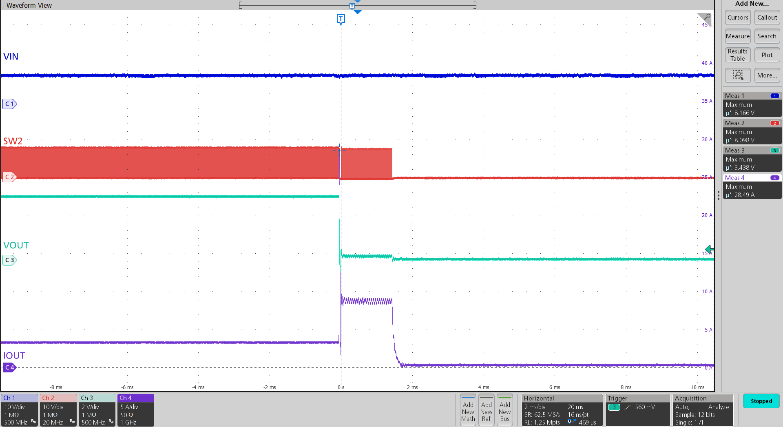783x427 pixels.
Task: Open the Results Table
Action: tap(738, 55)
